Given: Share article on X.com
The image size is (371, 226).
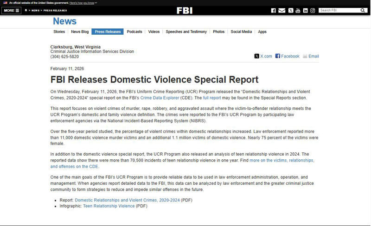Looking at the screenshot, I should [263, 56].
